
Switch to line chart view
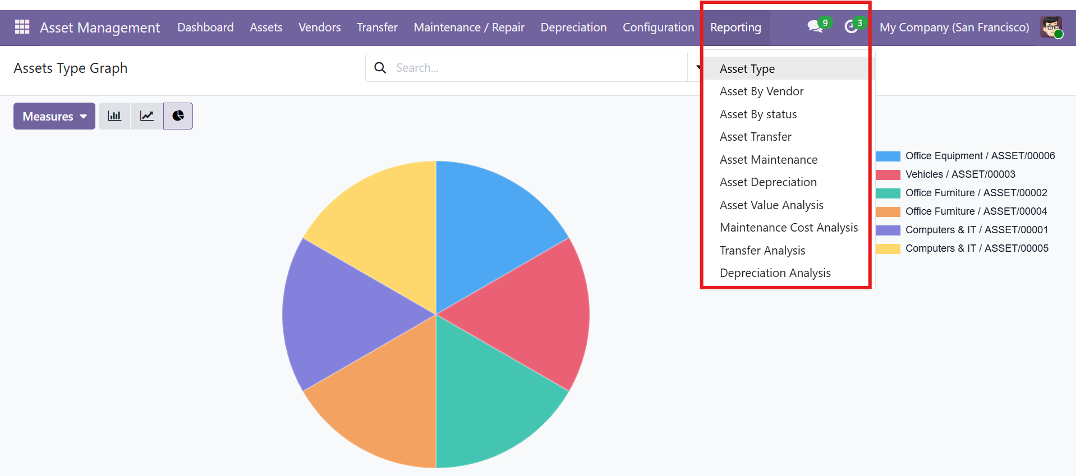pyautogui.click(x=147, y=116)
